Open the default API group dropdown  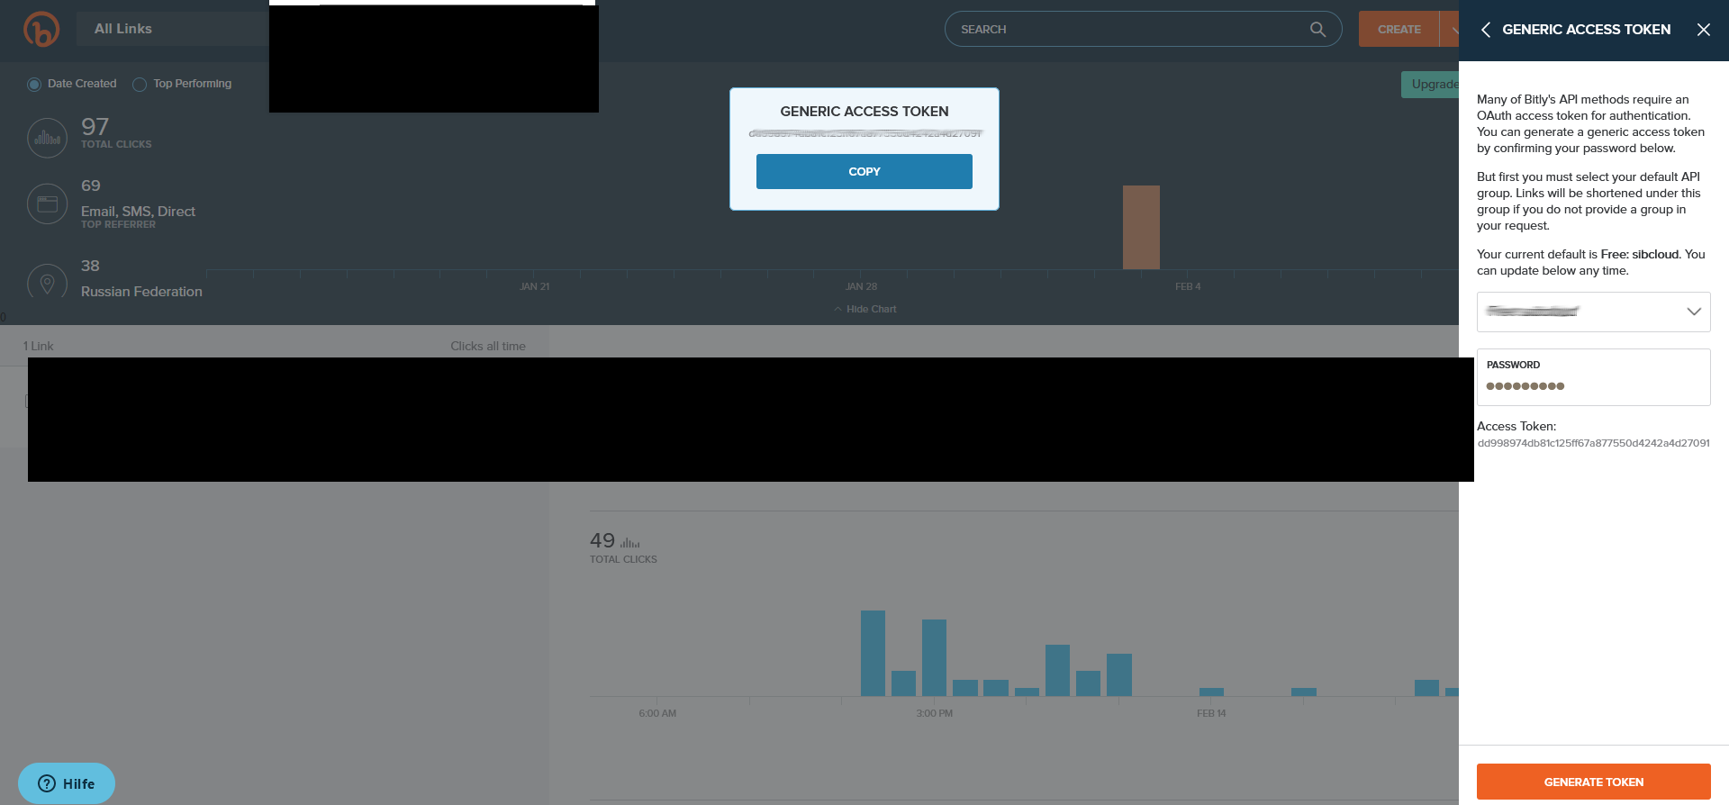tap(1593, 312)
